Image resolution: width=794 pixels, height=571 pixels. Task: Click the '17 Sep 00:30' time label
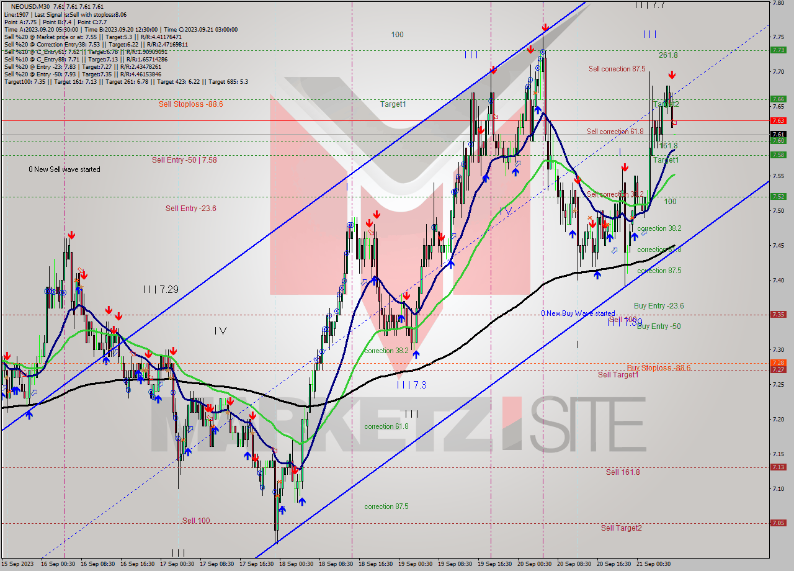pyautogui.click(x=177, y=564)
